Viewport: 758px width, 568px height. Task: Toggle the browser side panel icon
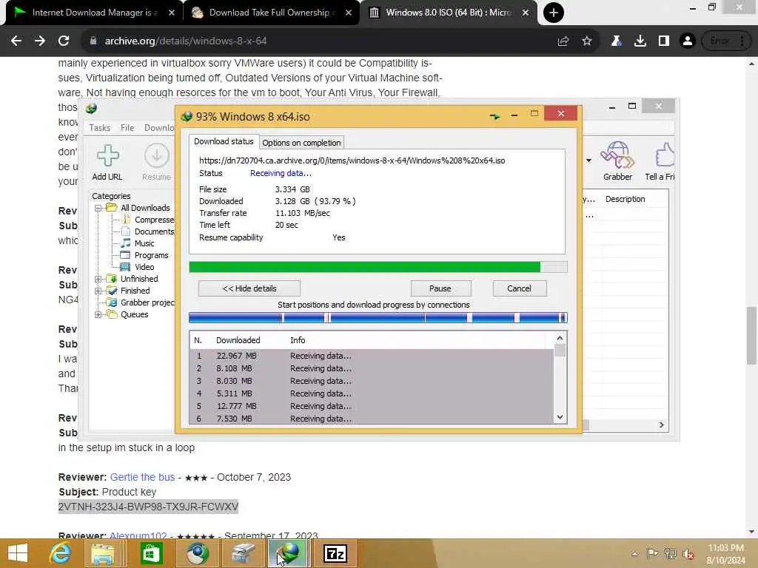point(664,41)
